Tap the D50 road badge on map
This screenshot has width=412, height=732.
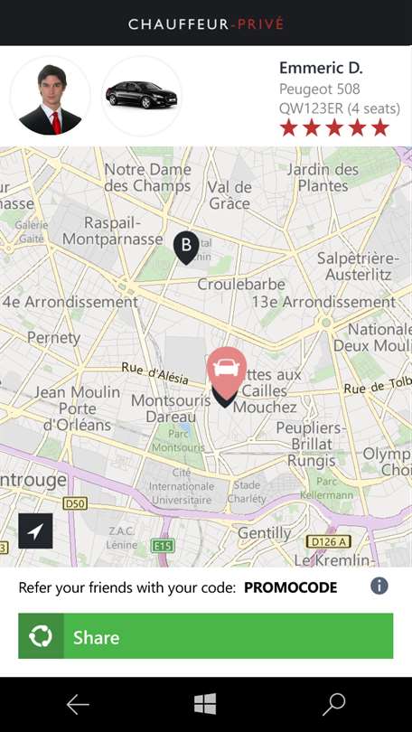coord(75,503)
